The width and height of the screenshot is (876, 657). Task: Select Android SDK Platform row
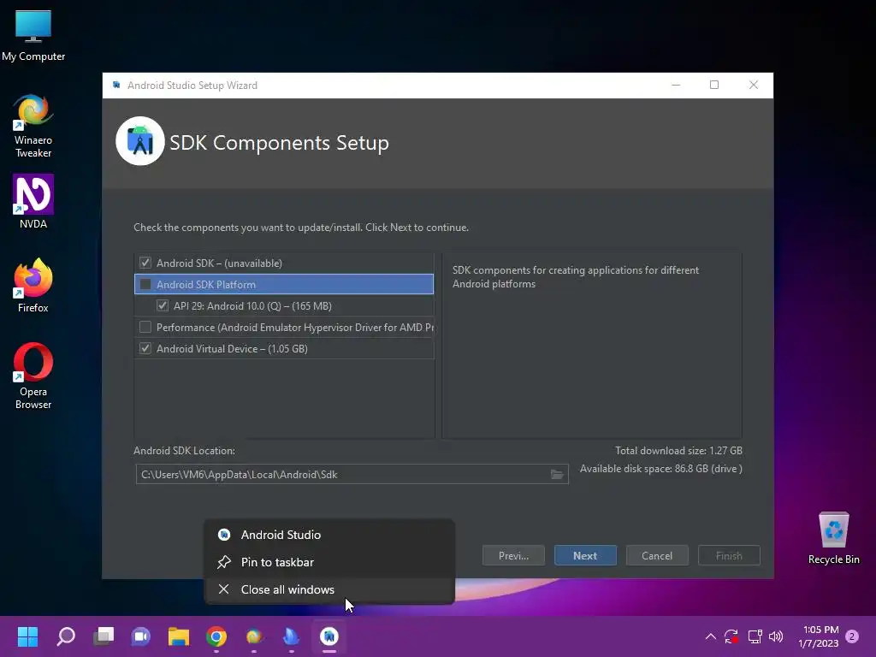(284, 284)
